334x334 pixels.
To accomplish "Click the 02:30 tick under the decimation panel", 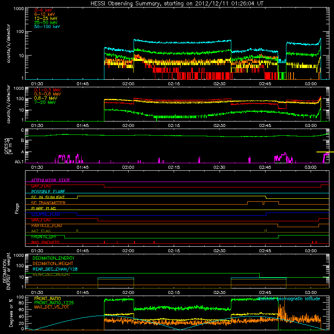I will pyautogui.click(x=220, y=293).
